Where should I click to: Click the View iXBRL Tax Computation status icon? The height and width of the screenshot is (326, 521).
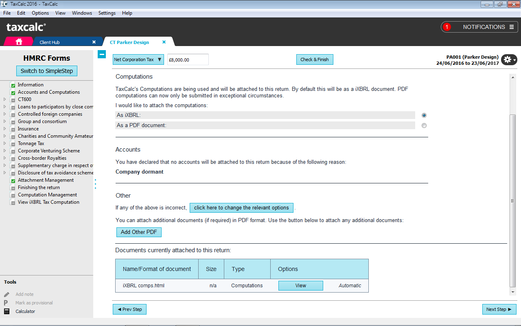point(13,203)
